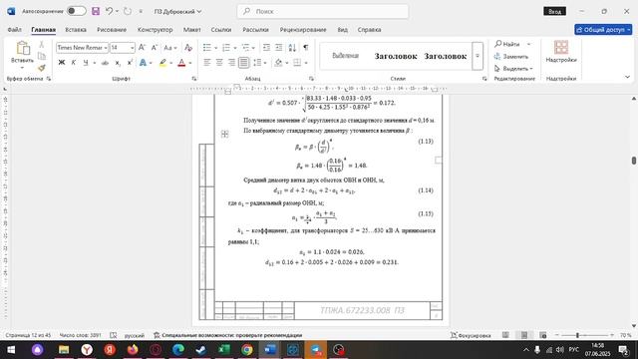Click the Undo arrow icon

[109, 11]
